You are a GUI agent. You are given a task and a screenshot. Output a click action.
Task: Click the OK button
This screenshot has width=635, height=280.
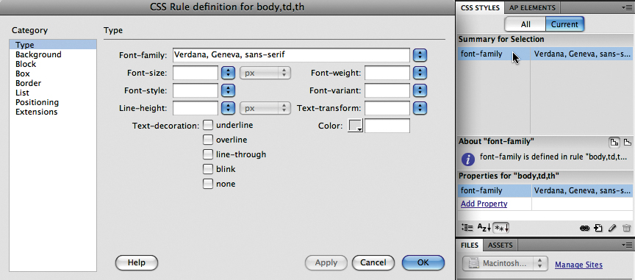click(x=423, y=262)
